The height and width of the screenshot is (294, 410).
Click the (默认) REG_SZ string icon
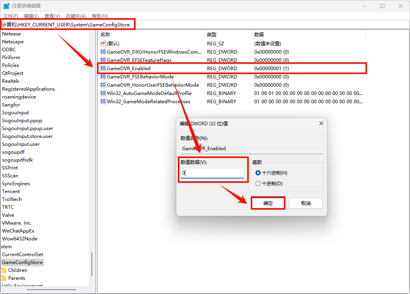pyautogui.click(x=102, y=43)
